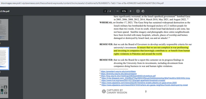Select the browser address bar URL
This screenshot has width=206, height=99.
[x=82, y=3]
